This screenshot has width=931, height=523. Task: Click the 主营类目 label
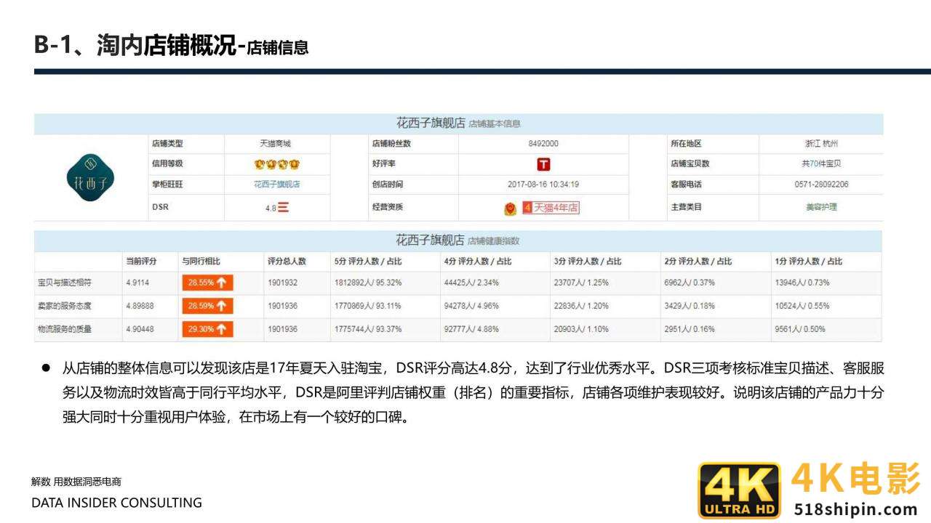pyautogui.click(x=686, y=207)
